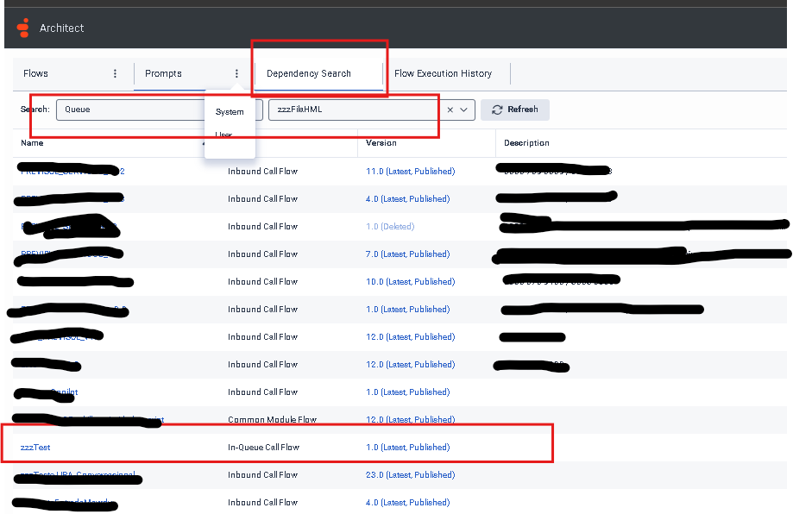The width and height of the screenshot is (793, 514).
Task: Click the Architect title text
Action: coord(62,28)
